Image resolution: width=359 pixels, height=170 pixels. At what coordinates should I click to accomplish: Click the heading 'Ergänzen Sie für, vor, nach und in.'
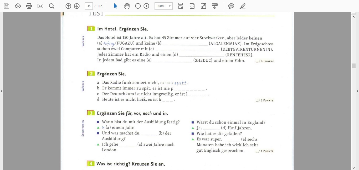pyautogui.click(x=132, y=113)
